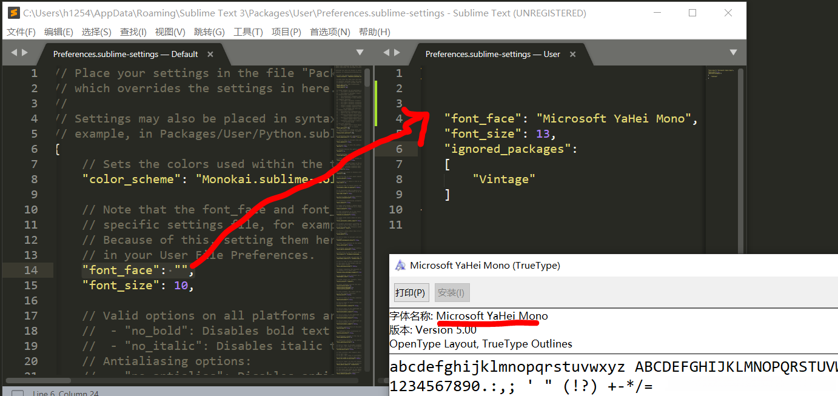Click "OpenType Layout, TrueType Outlines" text
838x396 pixels.
(481, 344)
